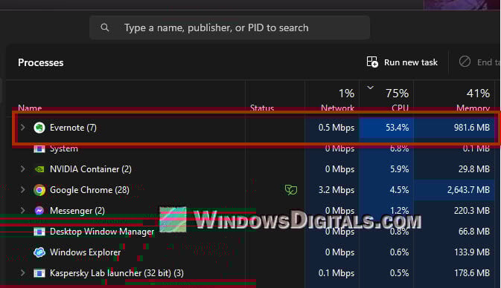Click Kaspersky CPU value 0.5%
This screenshot has width=501, height=288.
point(400,273)
